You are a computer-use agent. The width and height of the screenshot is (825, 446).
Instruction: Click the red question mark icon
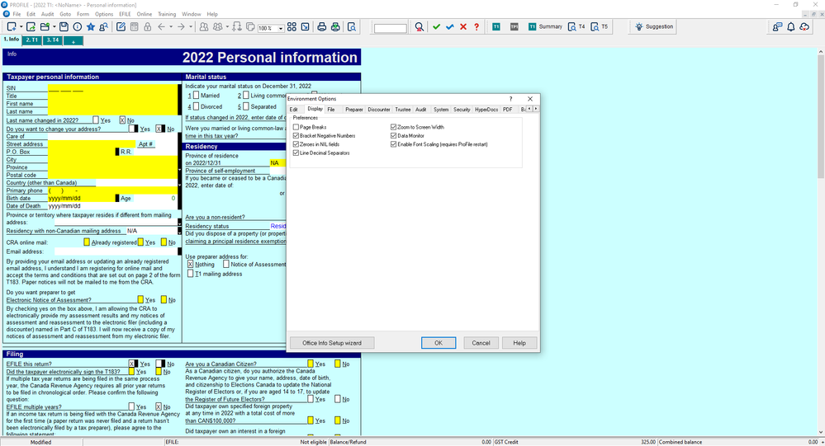(x=477, y=26)
